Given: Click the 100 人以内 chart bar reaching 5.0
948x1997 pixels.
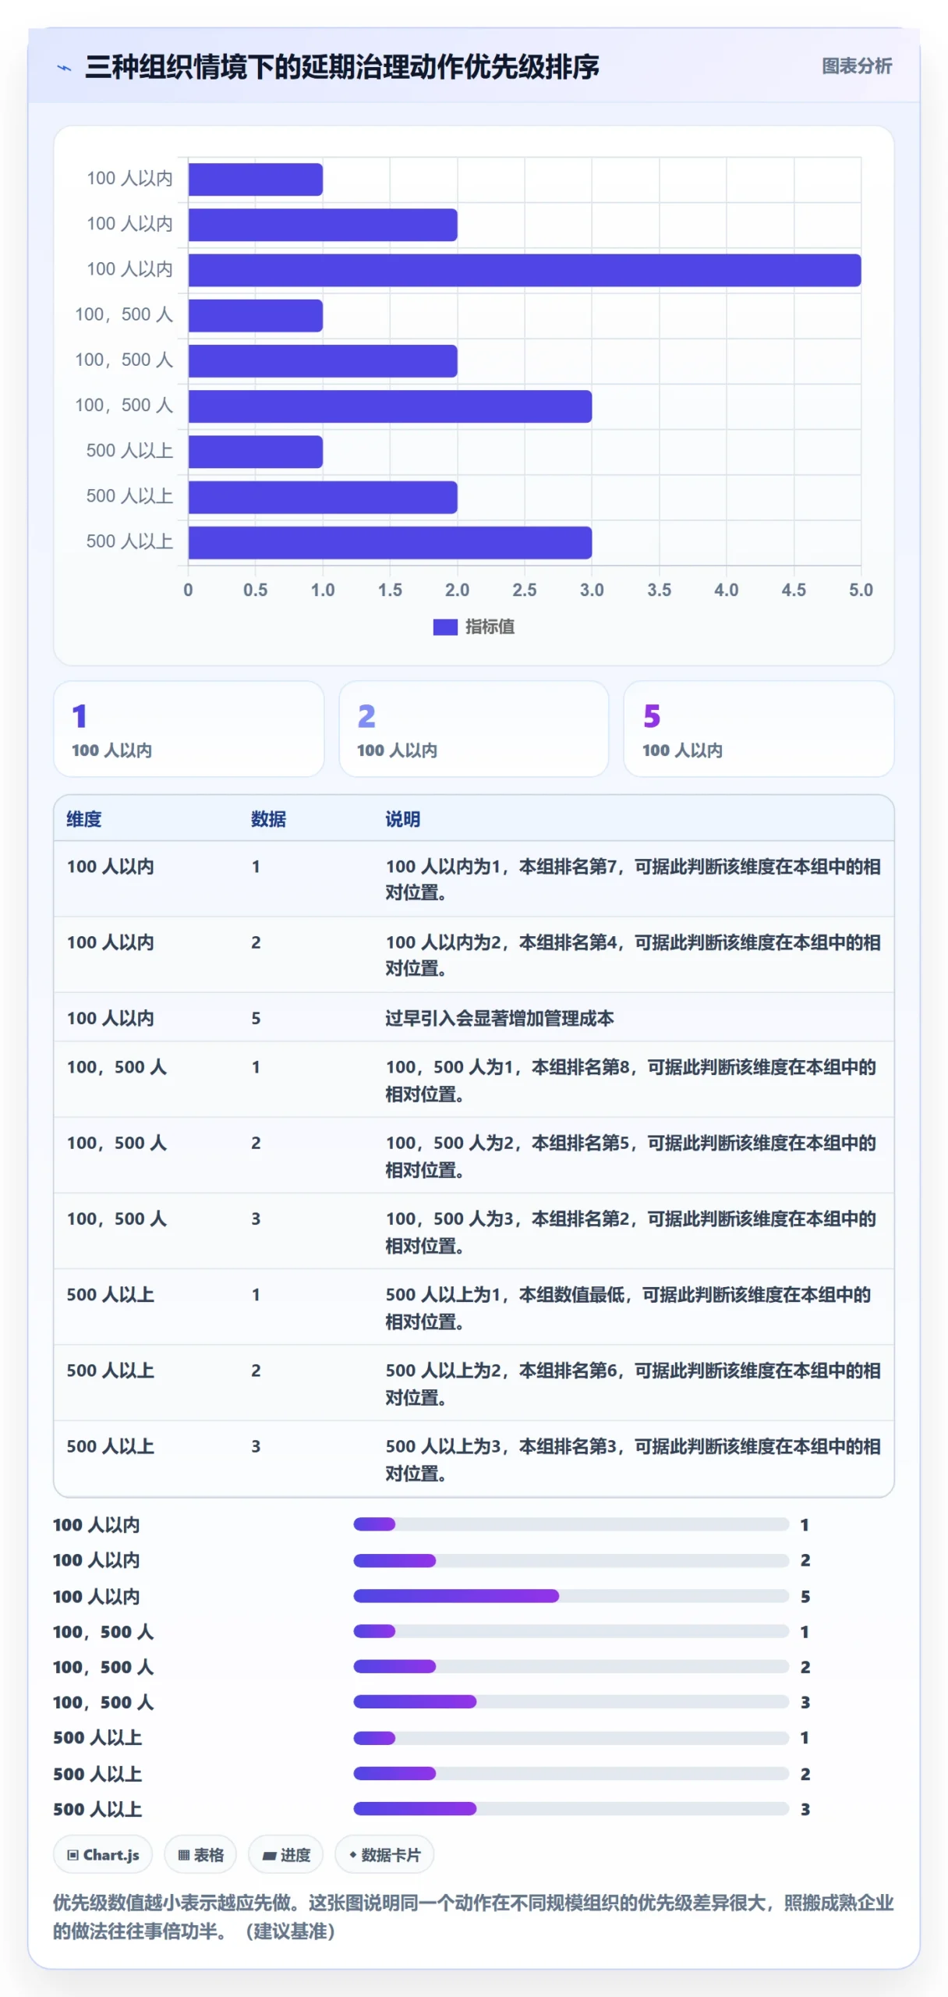Looking at the screenshot, I should (524, 270).
